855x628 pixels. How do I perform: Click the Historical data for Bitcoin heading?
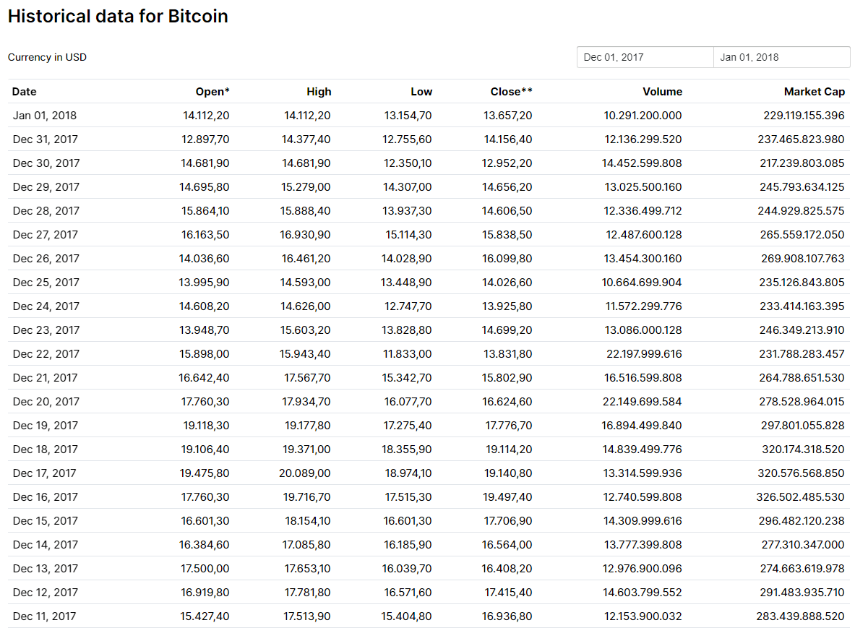tap(118, 17)
